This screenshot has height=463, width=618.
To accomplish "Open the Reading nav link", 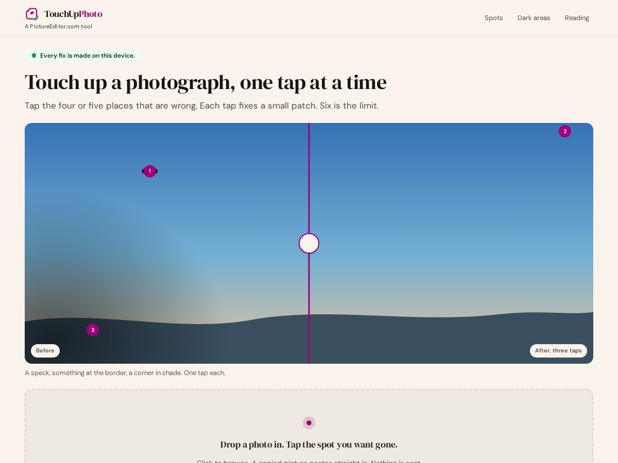I will pos(577,18).
